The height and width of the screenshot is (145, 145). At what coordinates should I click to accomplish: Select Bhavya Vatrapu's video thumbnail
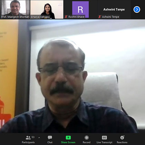47,9
